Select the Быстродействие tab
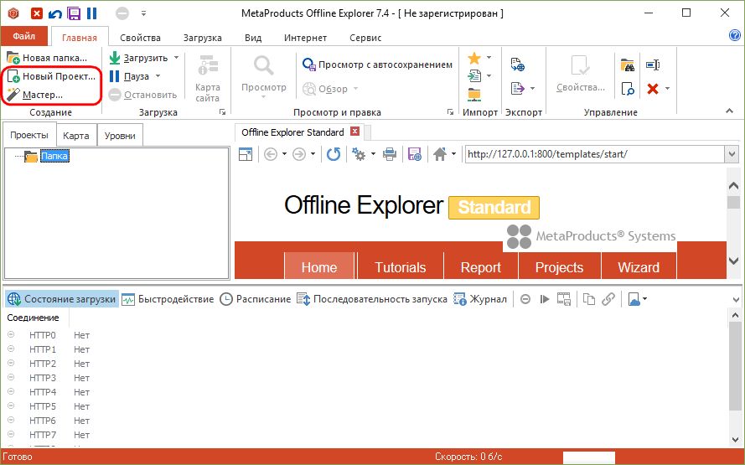 (168, 299)
